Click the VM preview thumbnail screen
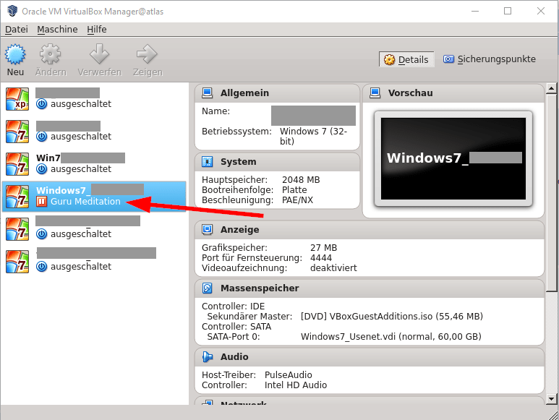559x420 pixels. 453,158
